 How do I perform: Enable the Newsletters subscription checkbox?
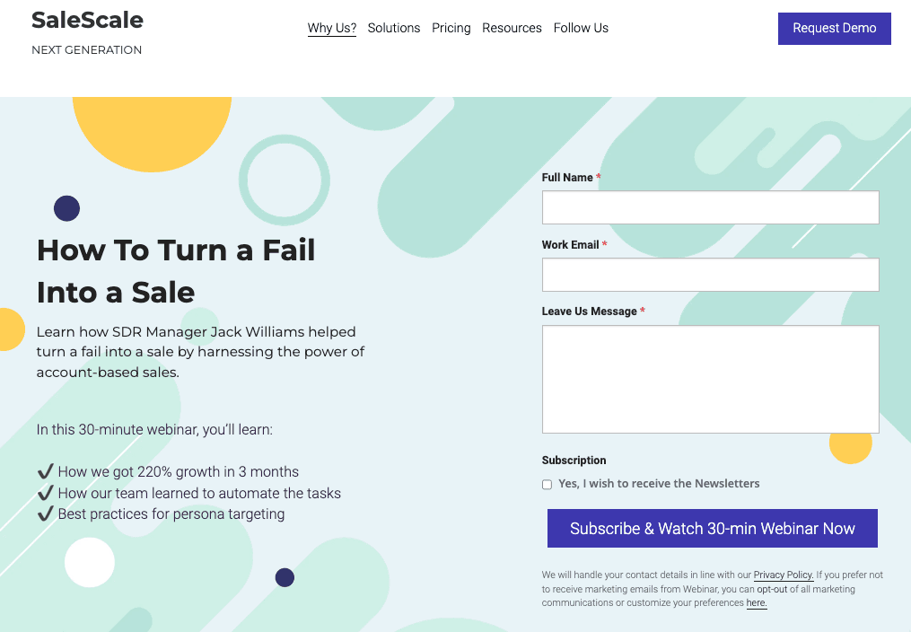click(547, 485)
